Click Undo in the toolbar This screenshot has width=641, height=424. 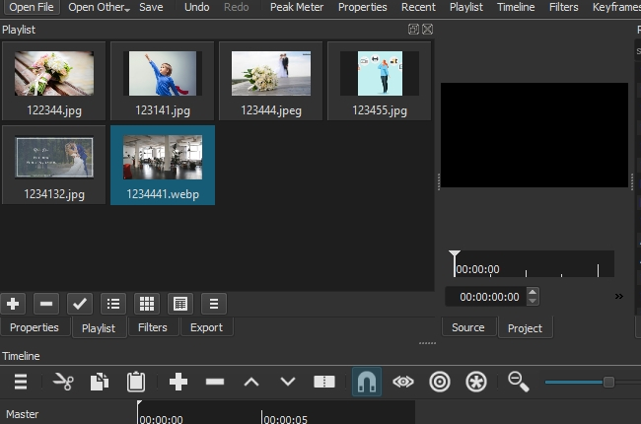click(x=196, y=7)
